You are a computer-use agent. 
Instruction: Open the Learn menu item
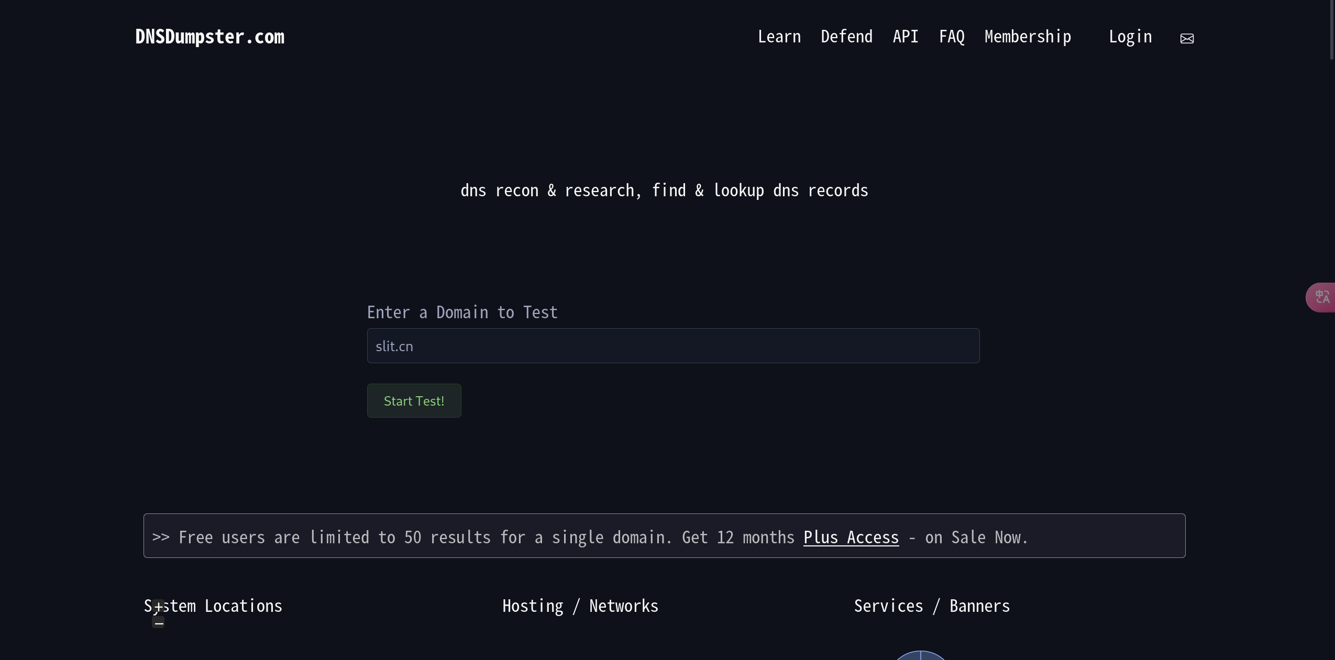[x=779, y=37]
